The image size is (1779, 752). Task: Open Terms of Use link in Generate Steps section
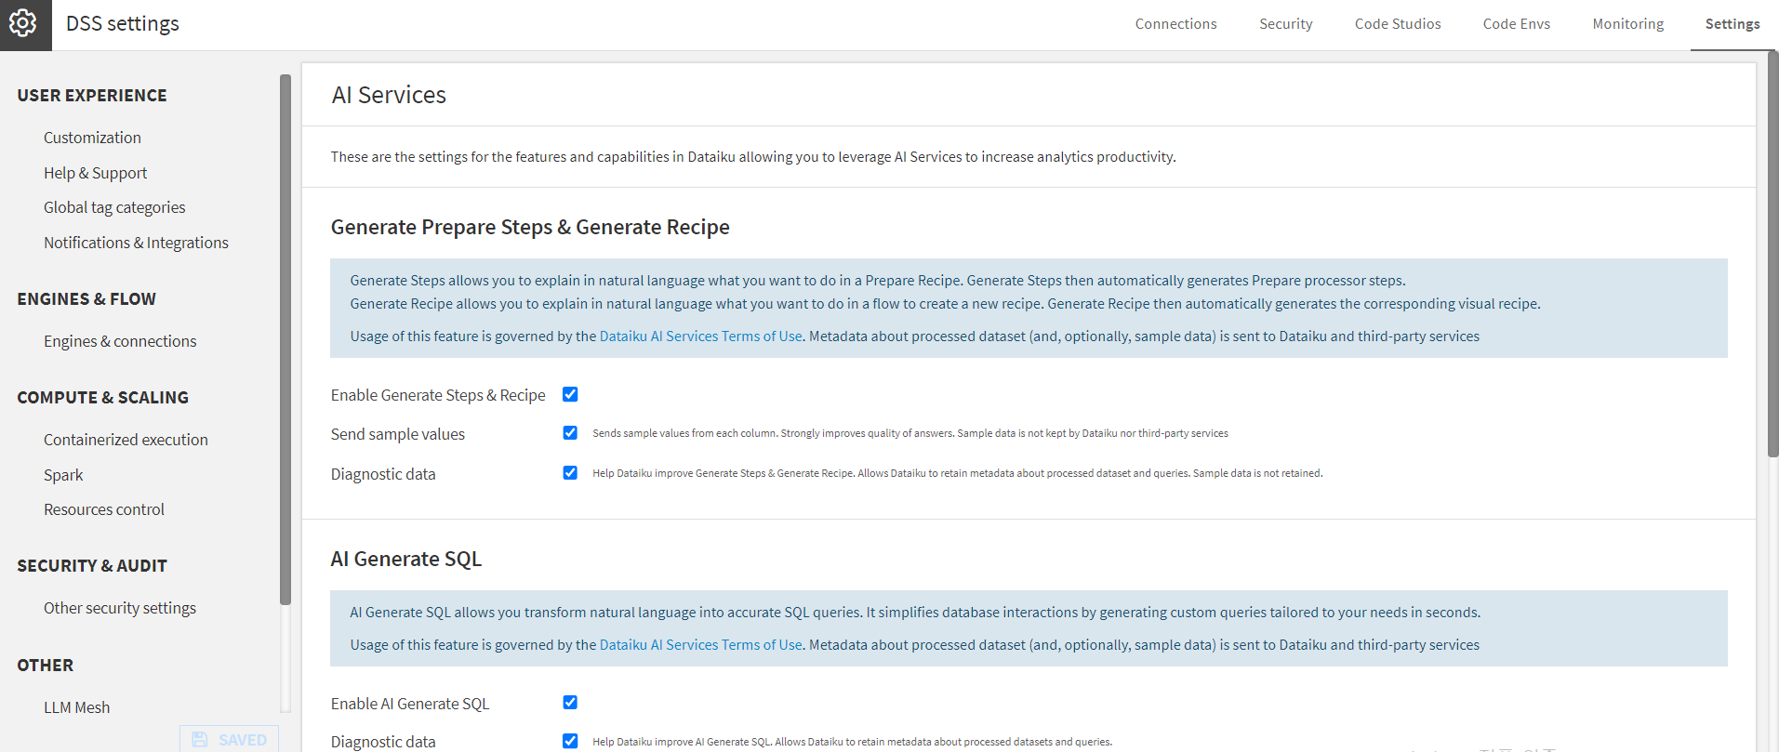(701, 336)
